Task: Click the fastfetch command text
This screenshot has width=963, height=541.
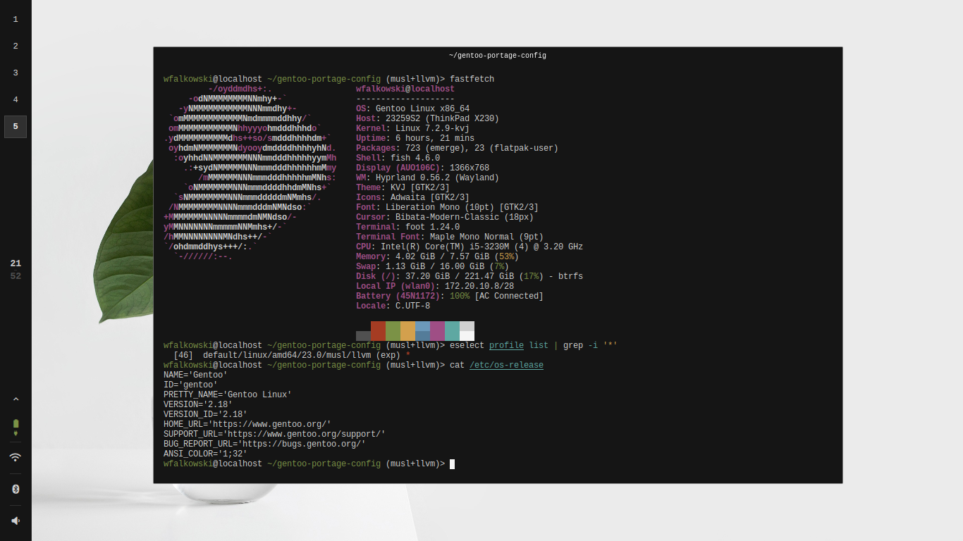Action: [472, 79]
